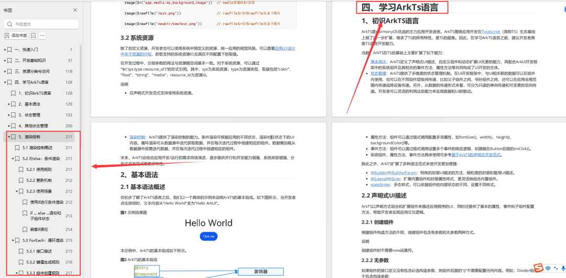Click page number 153 of 状态管理 bookmark
Image resolution: width=566 pixels, height=278 pixels.
click(x=69, y=115)
